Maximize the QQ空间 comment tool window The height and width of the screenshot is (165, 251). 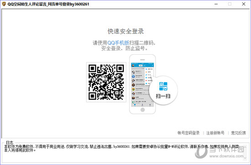click(x=230, y=4)
